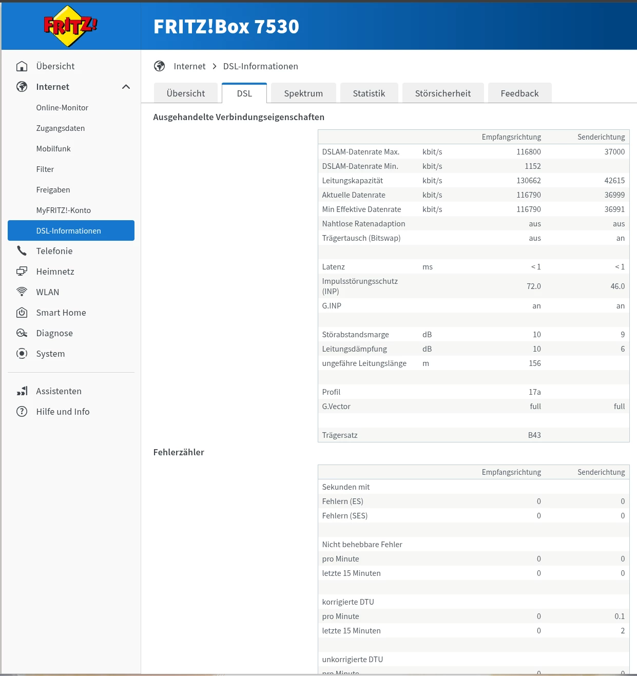Click the breadcrumb globe icon

click(160, 66)
